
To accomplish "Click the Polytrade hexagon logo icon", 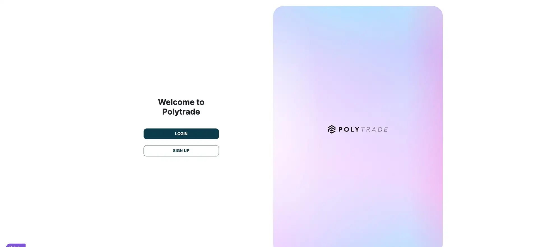I will click(x=331, y=129).
